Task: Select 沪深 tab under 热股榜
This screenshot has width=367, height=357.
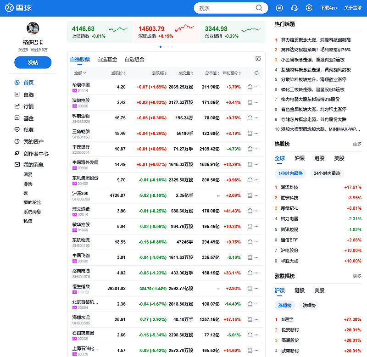Action: pos(300,158)
